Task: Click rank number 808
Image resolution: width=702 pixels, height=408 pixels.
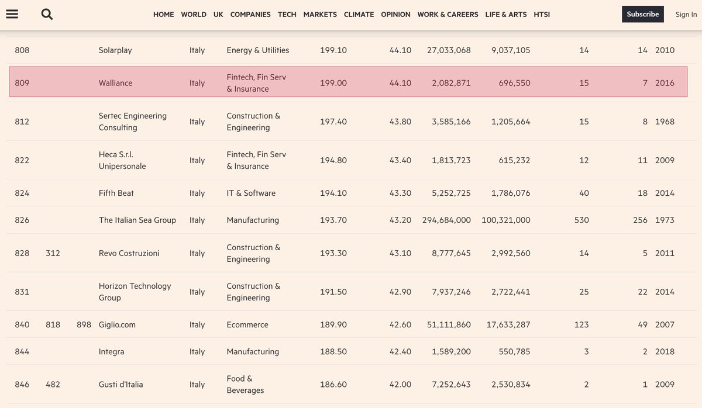Action: 22,50
